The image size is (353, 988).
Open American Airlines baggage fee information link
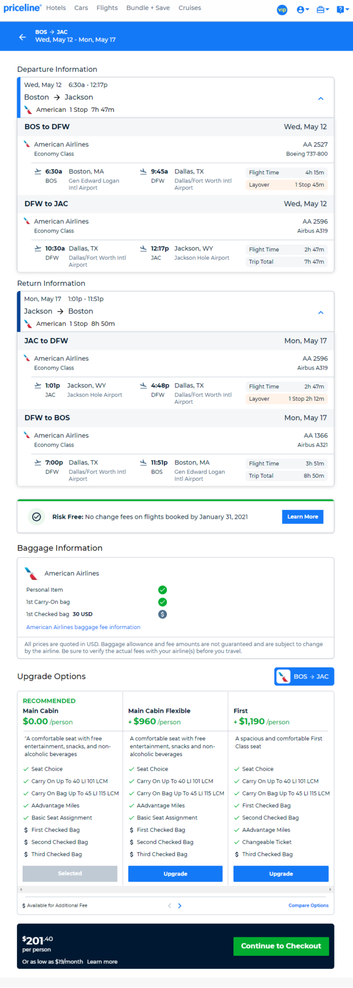click(x=83, y=627)
